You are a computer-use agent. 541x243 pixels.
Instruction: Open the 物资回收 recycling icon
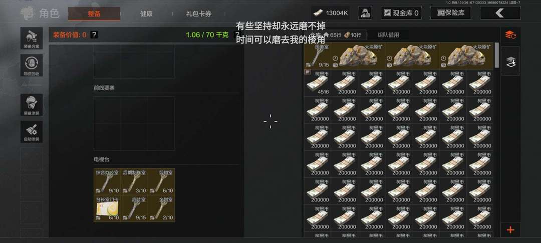coord(32,65)
